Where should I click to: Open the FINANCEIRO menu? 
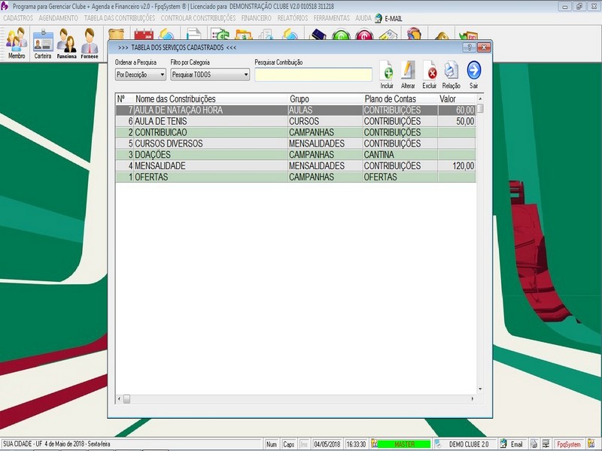[257, 17]
